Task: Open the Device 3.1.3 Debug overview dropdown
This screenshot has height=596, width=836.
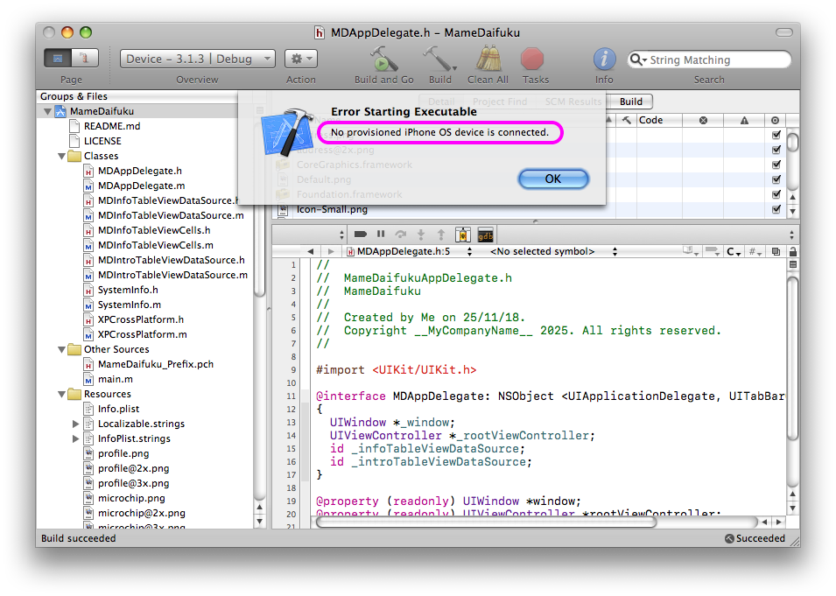Action: pyautogui.click(x=198, y=59)
